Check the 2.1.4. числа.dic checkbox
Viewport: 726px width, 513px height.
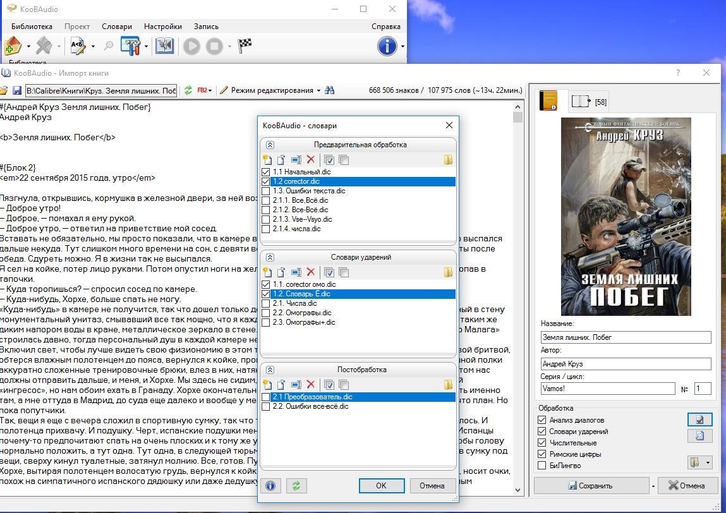266,229
